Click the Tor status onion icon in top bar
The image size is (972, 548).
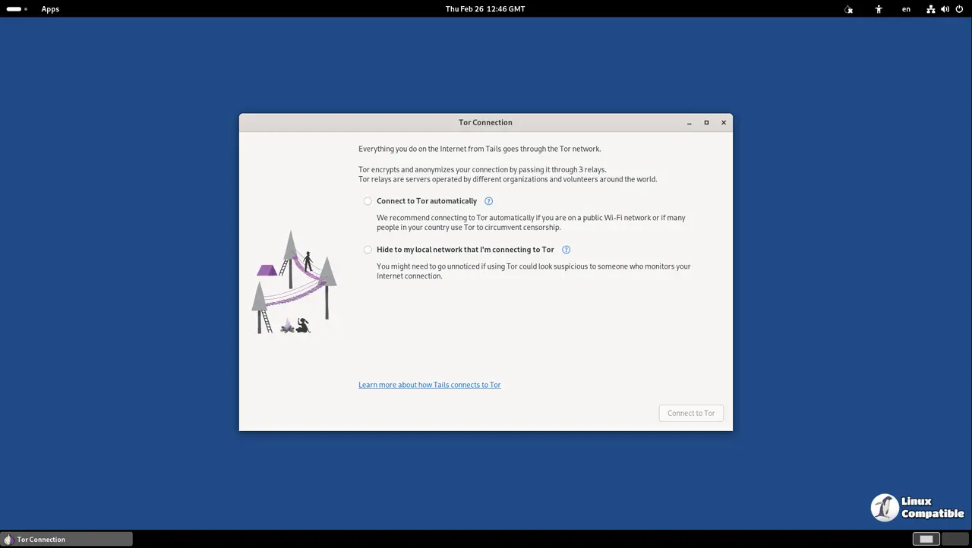click(848, 9)
